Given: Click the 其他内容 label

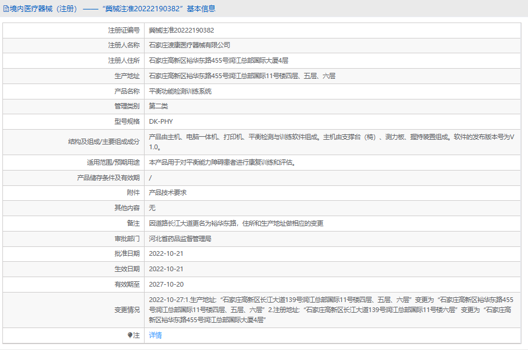Looking at the screenshot, I should (127, 208).
